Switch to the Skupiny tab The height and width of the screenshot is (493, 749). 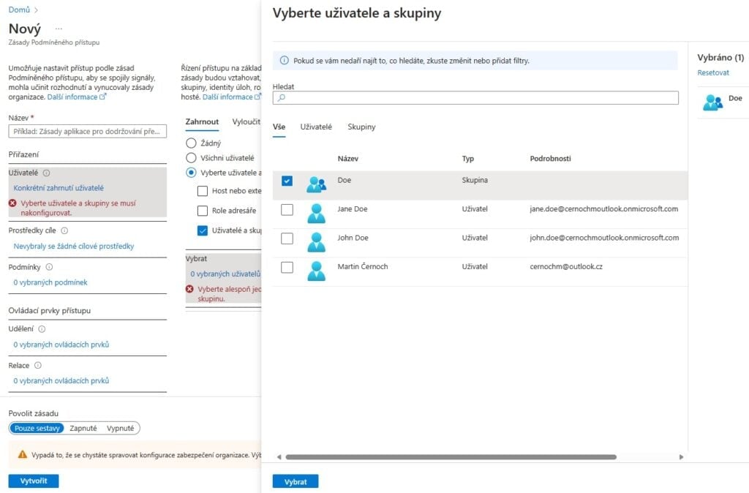pyautogui.click(x=361, y=127)
